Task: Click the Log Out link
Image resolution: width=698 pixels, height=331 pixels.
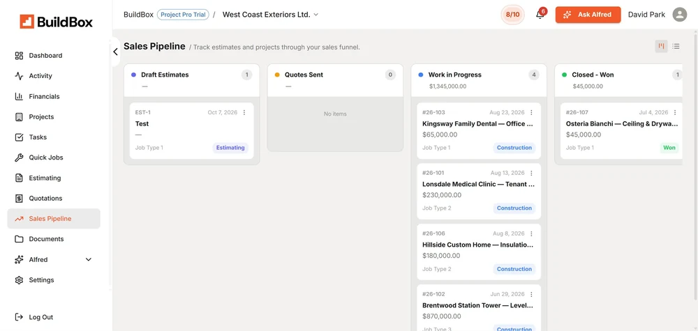Action: tap(41, 317)
